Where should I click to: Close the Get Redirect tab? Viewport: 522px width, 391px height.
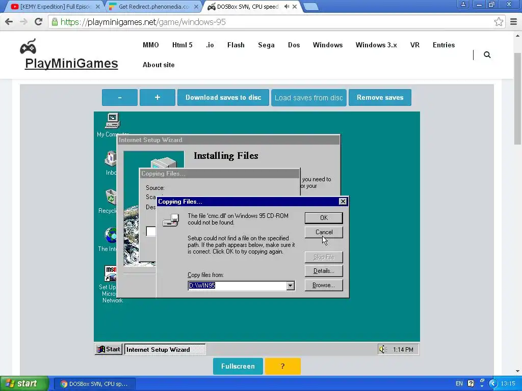pos(196,6)
